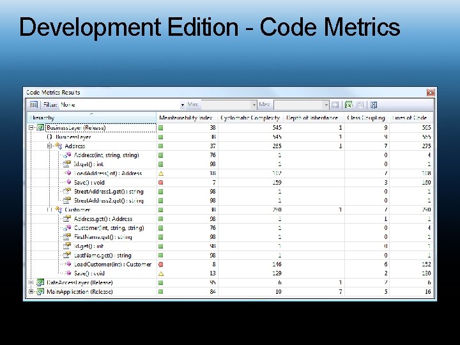Click the apply filter arrow button
This screenshot has height=345, width=460.
[335, 105]
